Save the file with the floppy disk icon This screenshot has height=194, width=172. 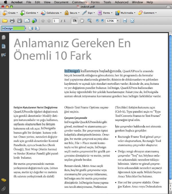click(19, 21)
